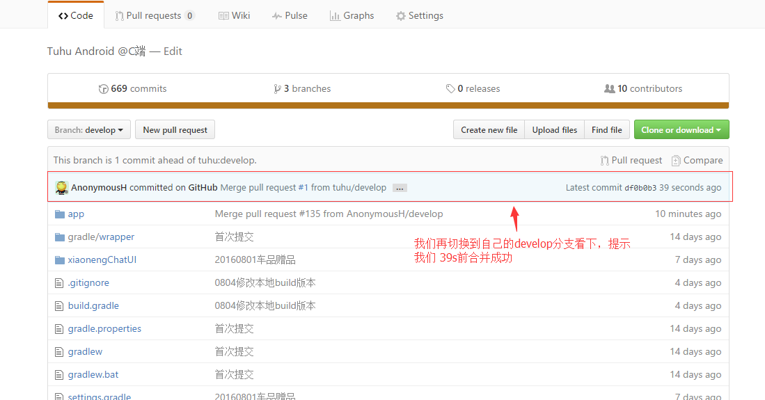Click Create new file button
Viewport: 765px width, 400px height.
(489, 130)
